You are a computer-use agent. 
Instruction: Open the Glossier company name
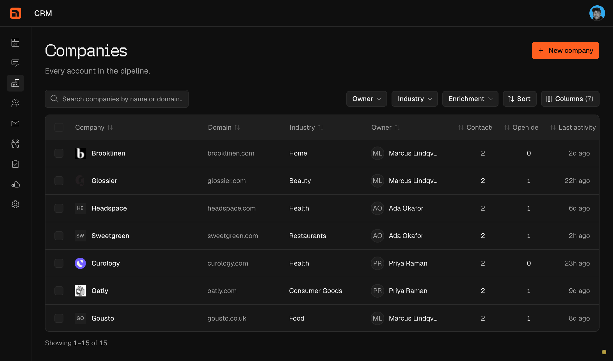[104, 181]
